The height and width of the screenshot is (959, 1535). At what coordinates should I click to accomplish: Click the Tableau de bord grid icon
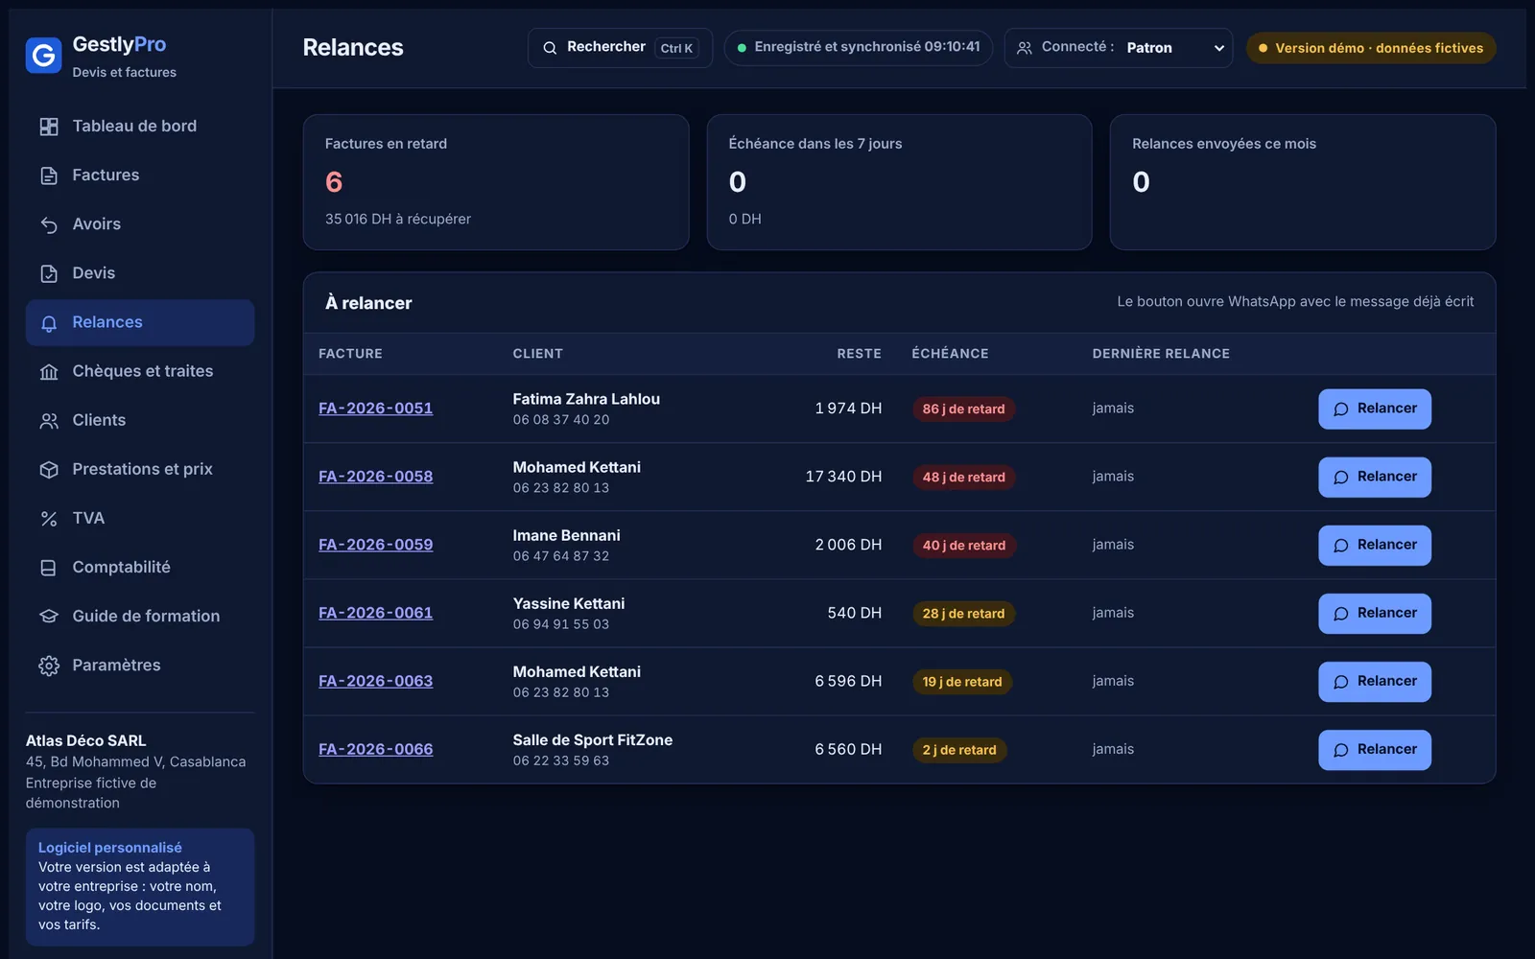click(x=49, y=127)
